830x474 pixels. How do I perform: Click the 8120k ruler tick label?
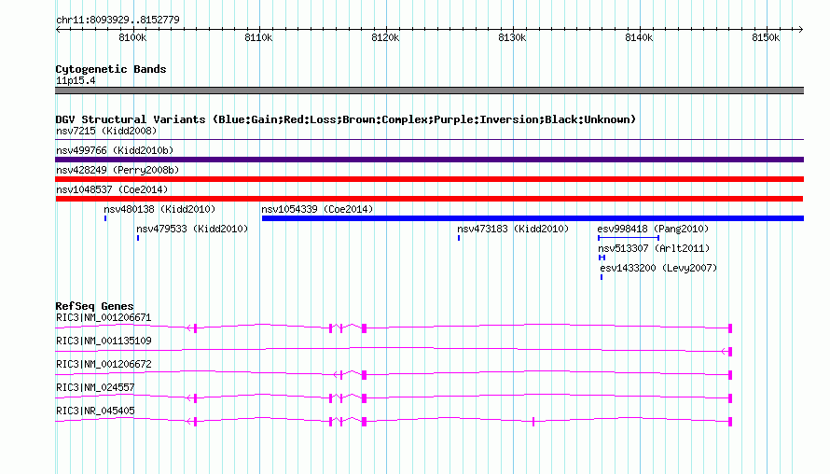click(x=385, y=37)
